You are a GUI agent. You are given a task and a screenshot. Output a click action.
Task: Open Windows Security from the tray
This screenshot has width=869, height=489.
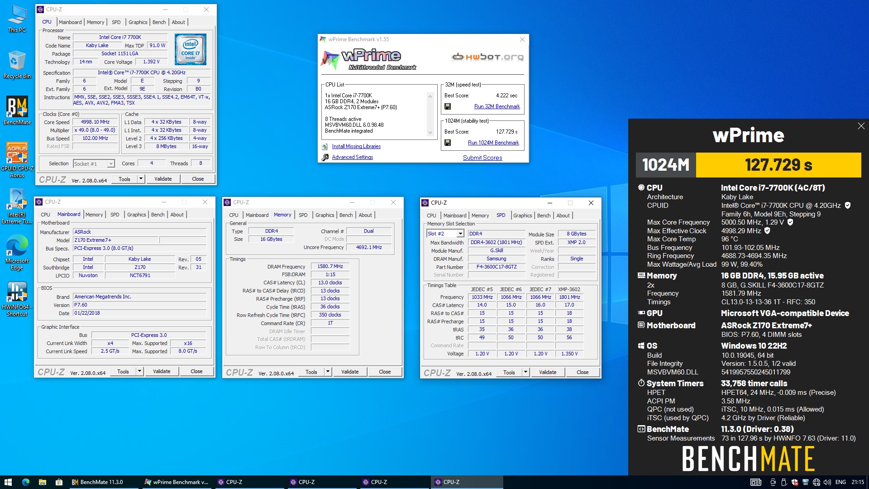[x=795, y=482]
